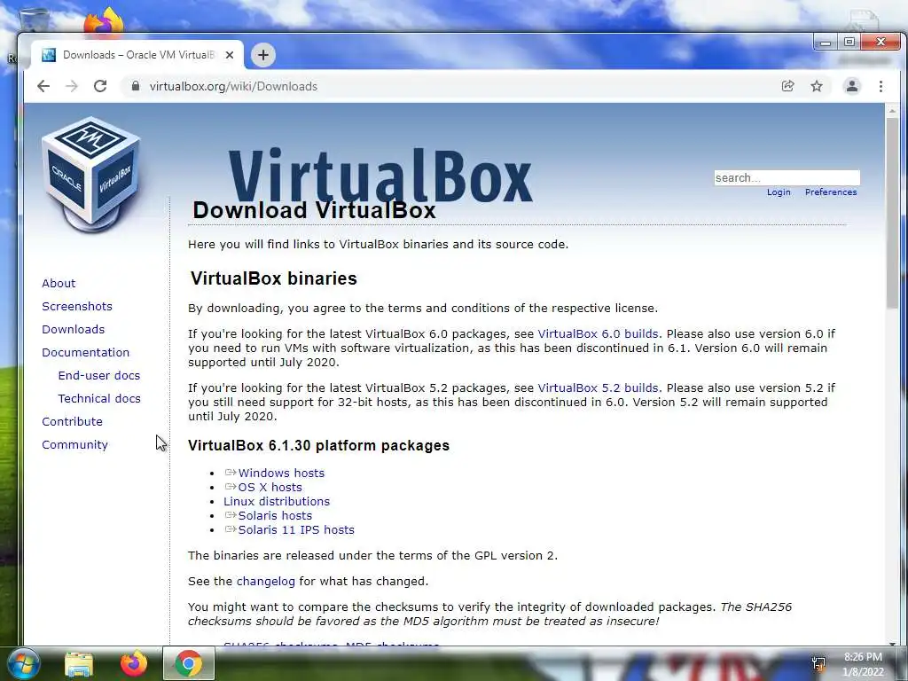
Task: Click the VirtualBox 6.1.30 platform packages heading
Action: [x=318, y=445]
